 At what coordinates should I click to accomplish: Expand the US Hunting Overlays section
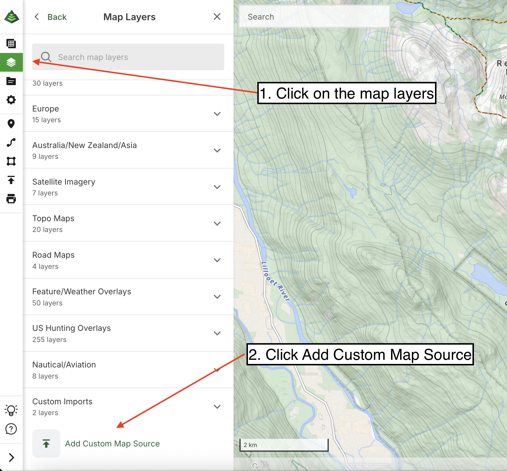(217, 333)
